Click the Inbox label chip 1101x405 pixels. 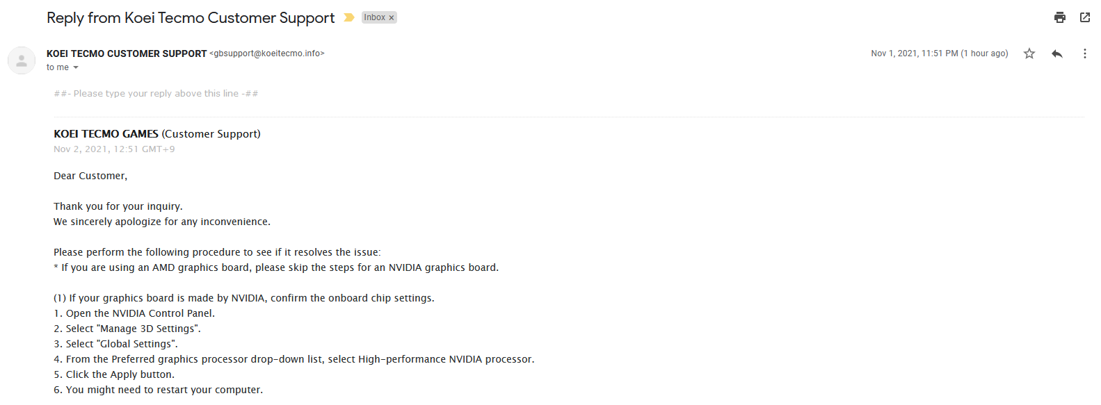point(375,17)
